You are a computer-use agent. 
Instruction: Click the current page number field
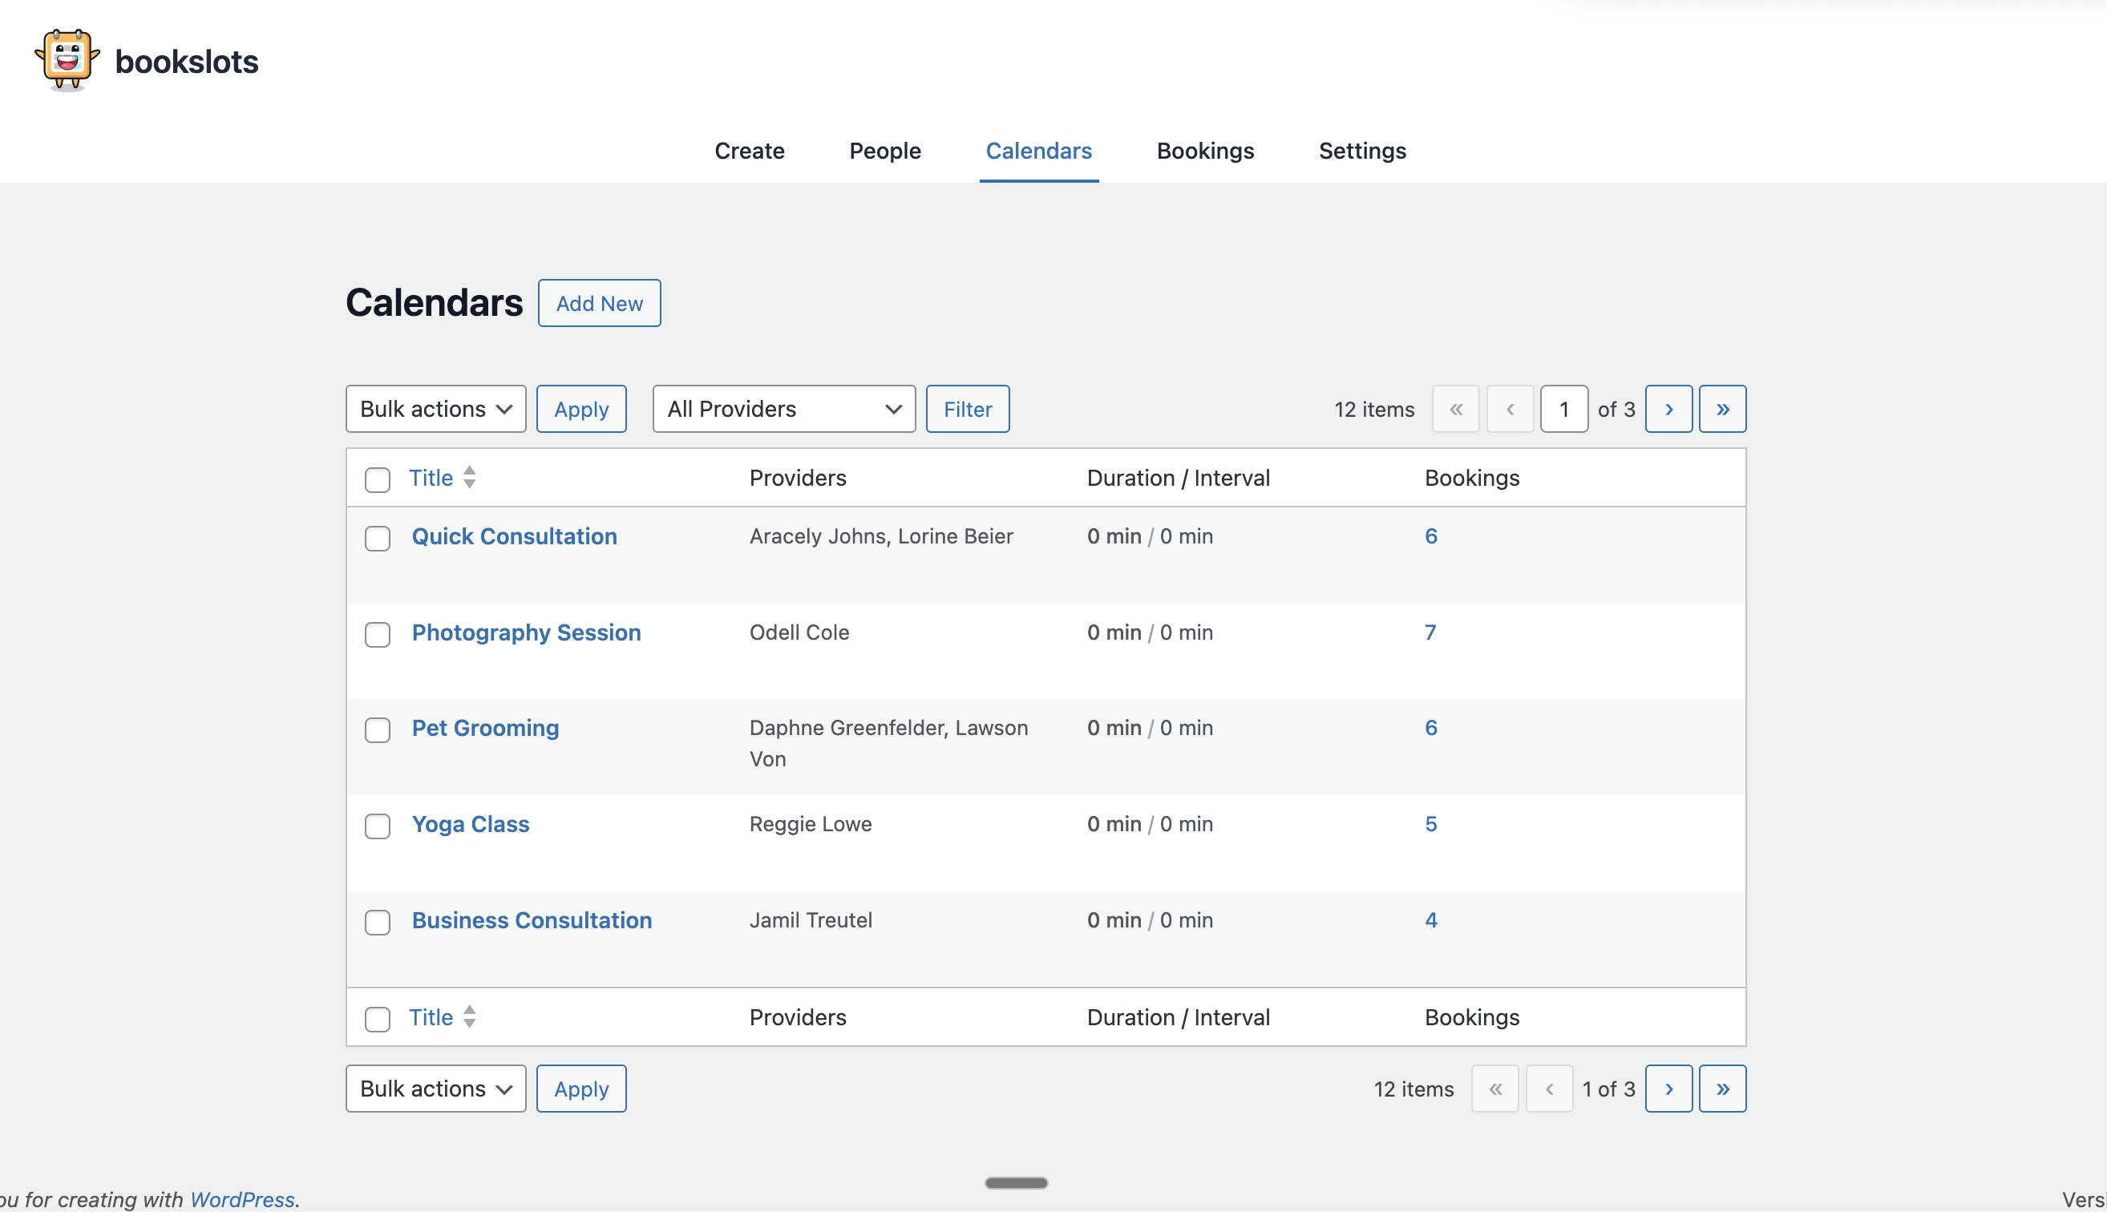1563,409
